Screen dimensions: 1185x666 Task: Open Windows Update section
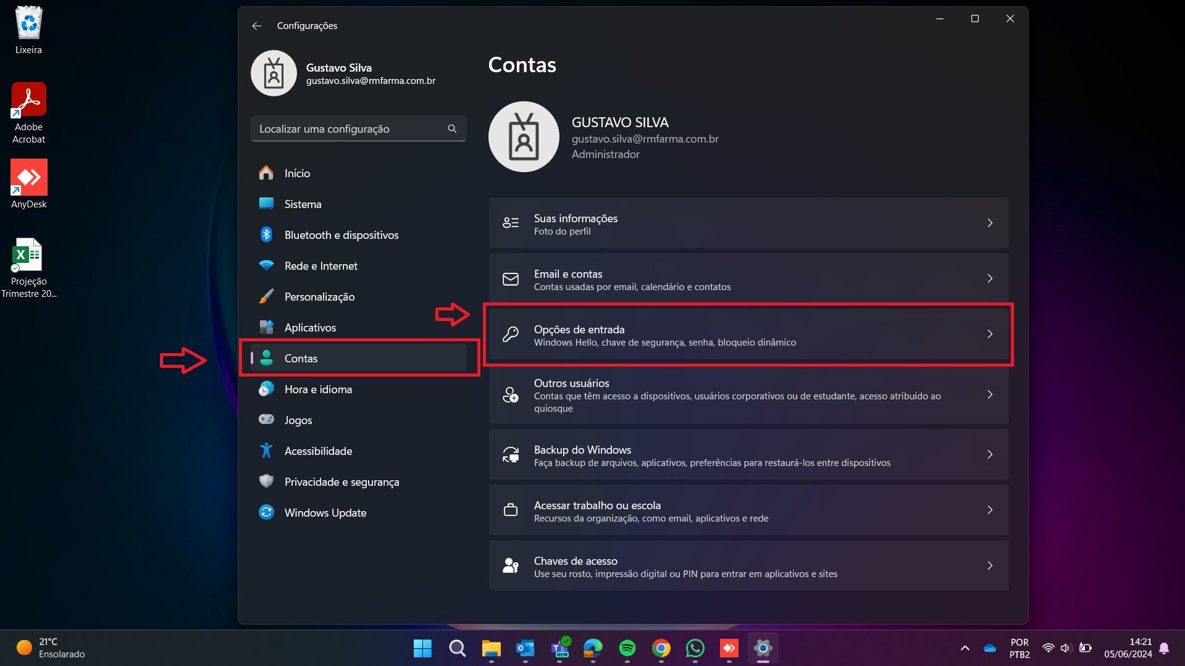click(325, 513)
